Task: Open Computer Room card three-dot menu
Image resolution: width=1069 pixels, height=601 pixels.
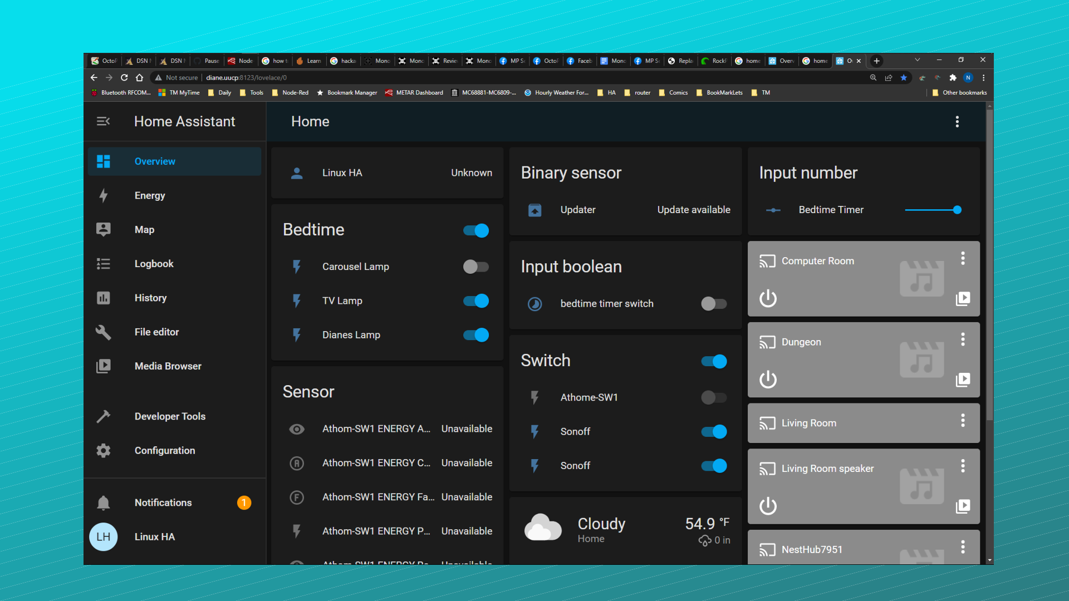Action: (x=963, y=258)
